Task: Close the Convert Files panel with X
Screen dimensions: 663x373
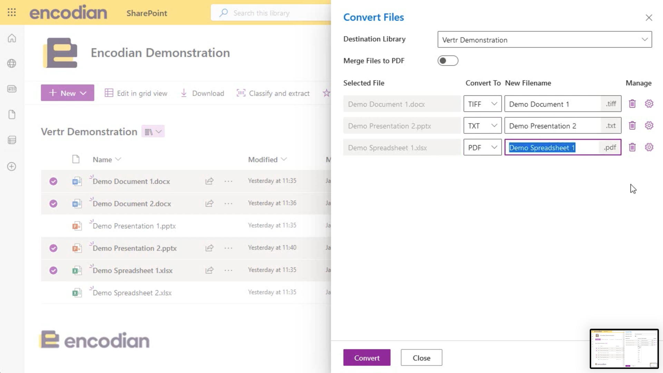Action: coord(649,18)
